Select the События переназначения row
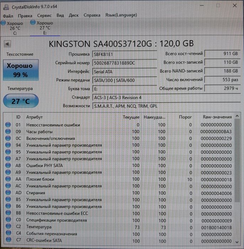The image size is (244, 249). pyautogui.click(x=119, y=234)
